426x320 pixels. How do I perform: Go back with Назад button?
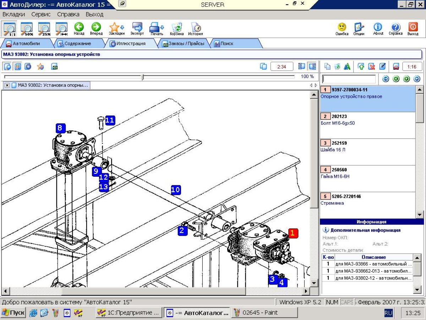tap(79, 29)
